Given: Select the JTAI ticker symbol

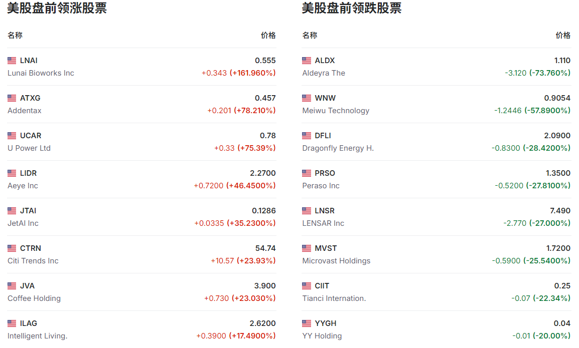Looking at the screenshot, I should pos(28,211).
